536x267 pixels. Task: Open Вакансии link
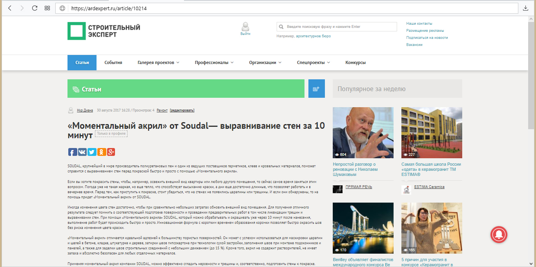414,45
